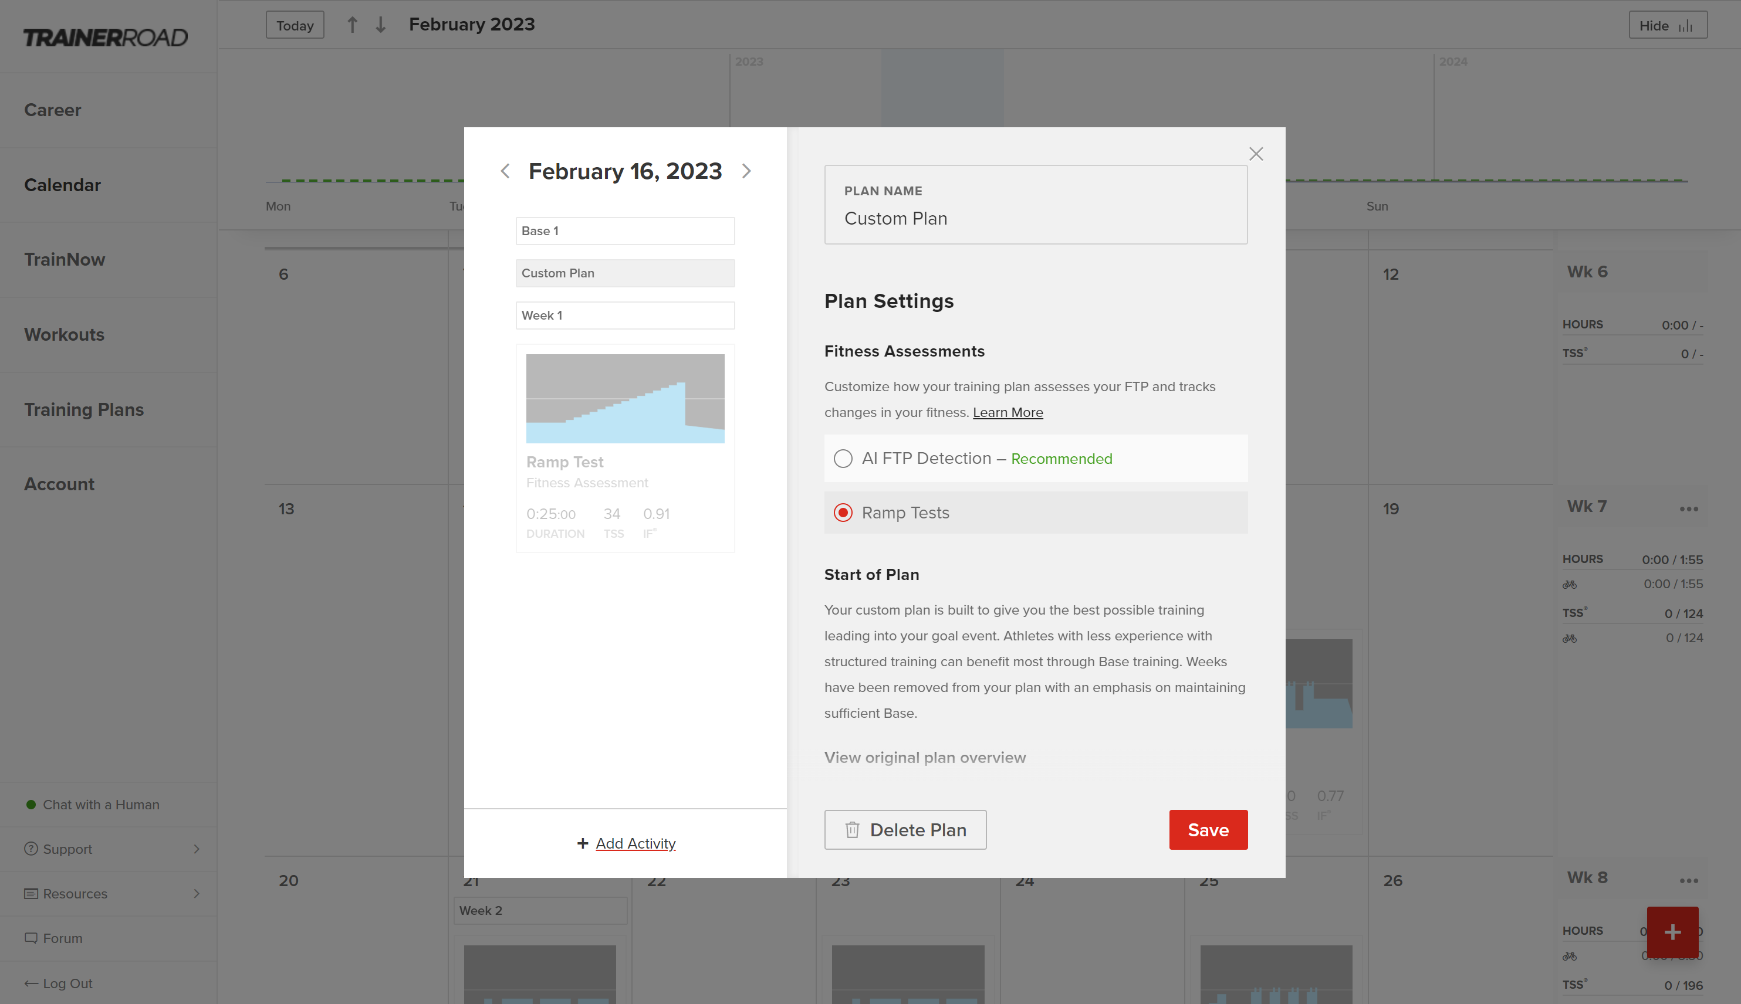1741x1004 pixels.
Task: Open View original plan overview
Action: click(924, 757)
